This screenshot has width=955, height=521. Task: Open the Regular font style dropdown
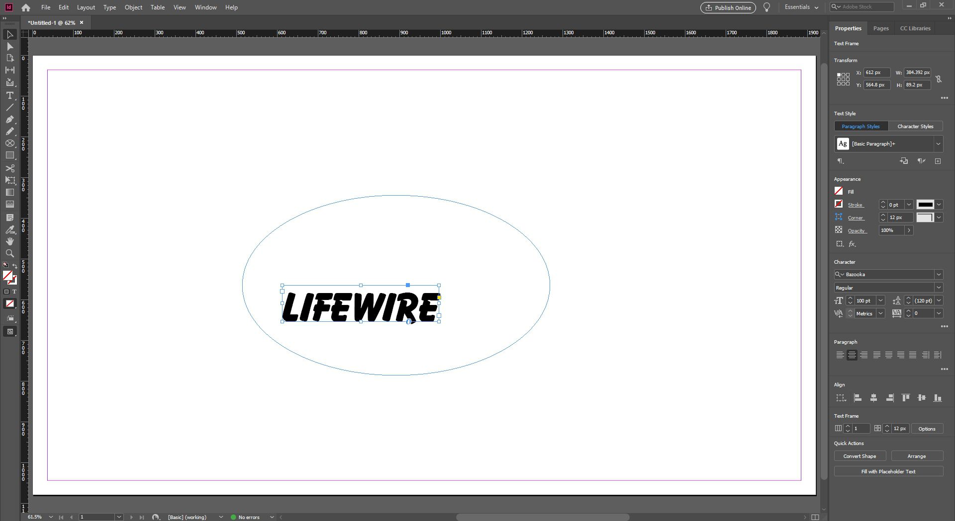click(939, 288)
